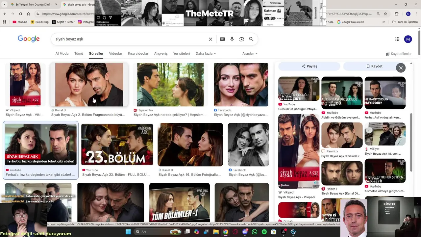Image resolution: width=421 pixels, height=237 pixels.
Task: Open 'Siyah Beyaz Aşk - Vikipedi' link in side panel
Action: (297, 197)
